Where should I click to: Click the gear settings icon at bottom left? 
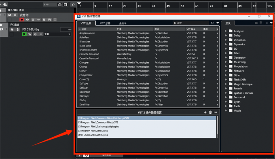coord(86,155)
